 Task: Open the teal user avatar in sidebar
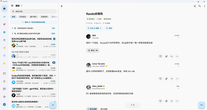pos(4,105)
